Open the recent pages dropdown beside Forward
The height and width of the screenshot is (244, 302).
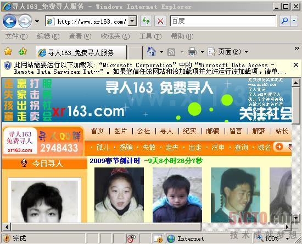point(37,21)
